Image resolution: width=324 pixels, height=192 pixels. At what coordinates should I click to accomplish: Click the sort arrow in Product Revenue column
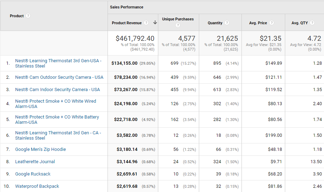click(155, 23)
